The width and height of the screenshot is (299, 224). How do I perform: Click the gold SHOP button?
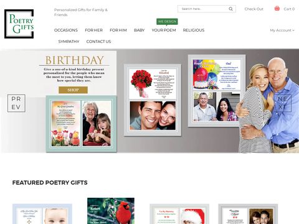pyautogui.click(x=73, y=90)
